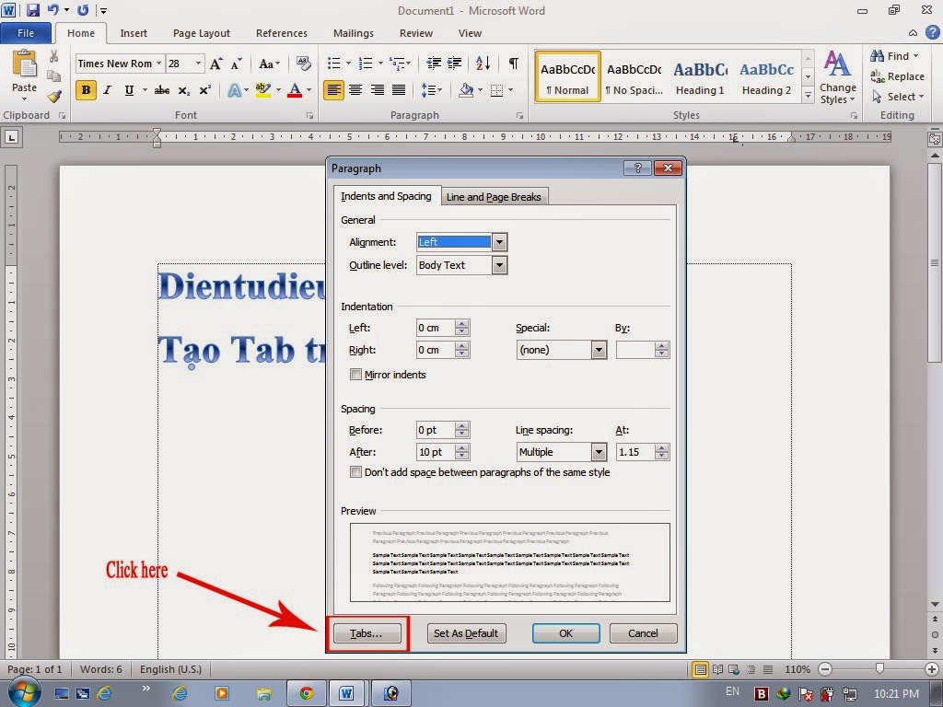Show paragraph marks with pilcrow icon
Image resolution: width=943 pixels, height=707 pixels.
click(x=512, y=64)
